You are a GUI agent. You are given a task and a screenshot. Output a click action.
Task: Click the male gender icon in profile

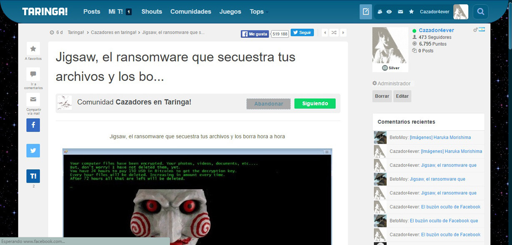[x=475, y=30]
